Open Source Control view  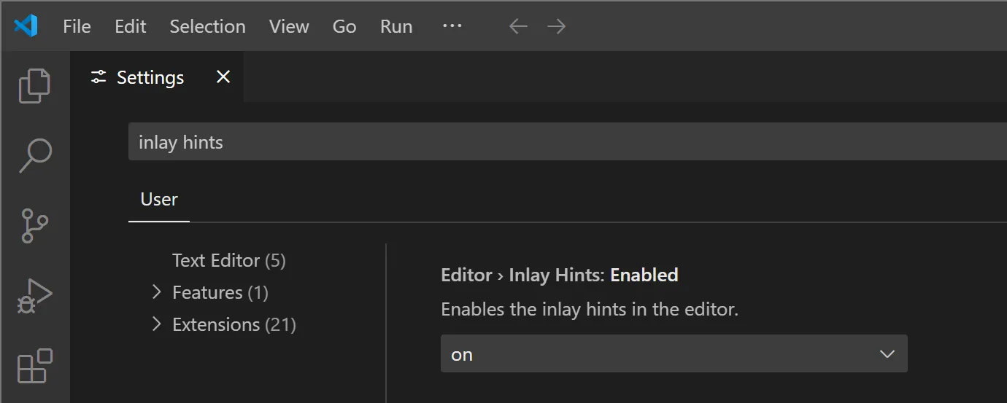pyautogui.click(x=34, y=226)
